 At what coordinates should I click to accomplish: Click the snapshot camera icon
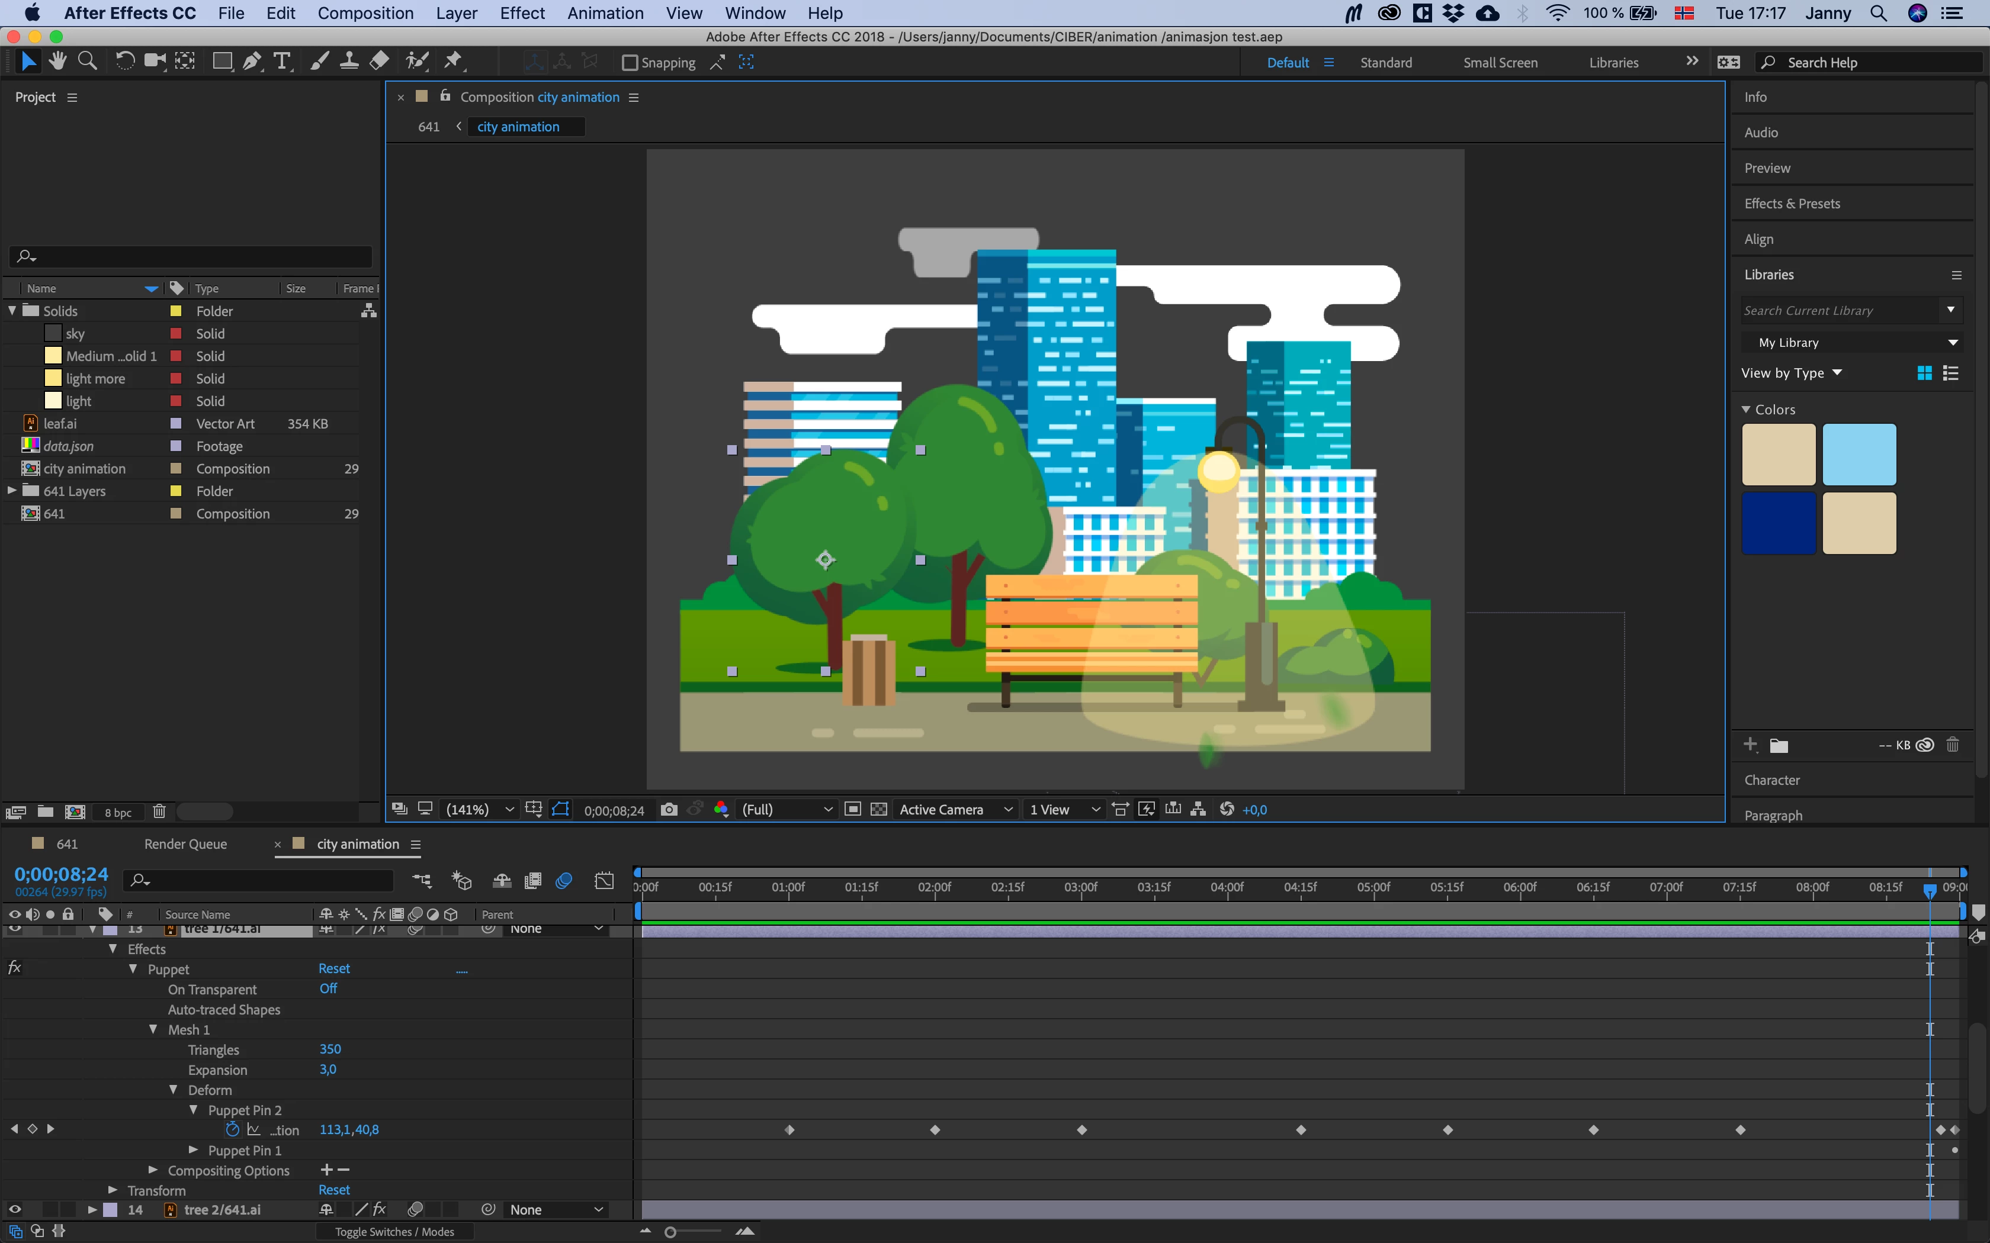click(669, 810)
